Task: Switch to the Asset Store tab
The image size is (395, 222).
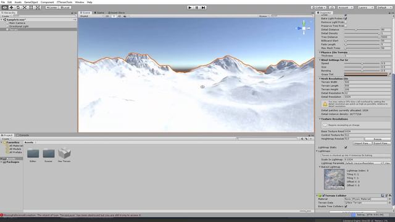Action: pos(117,12)
